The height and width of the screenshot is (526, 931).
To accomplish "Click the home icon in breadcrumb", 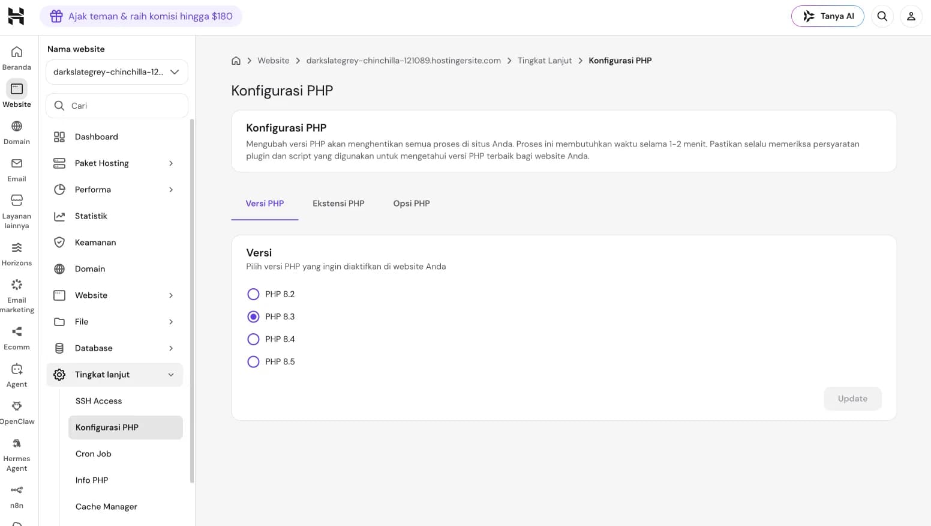I will coord(236,61).
